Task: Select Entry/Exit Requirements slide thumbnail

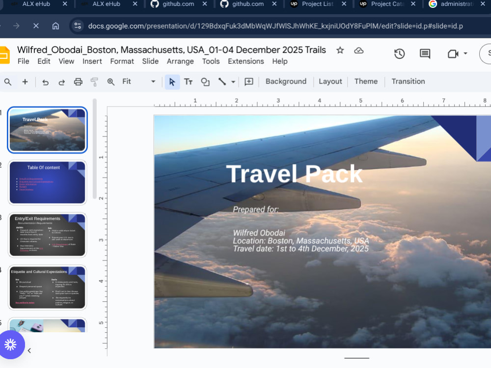Action: [x=47, y=235]
